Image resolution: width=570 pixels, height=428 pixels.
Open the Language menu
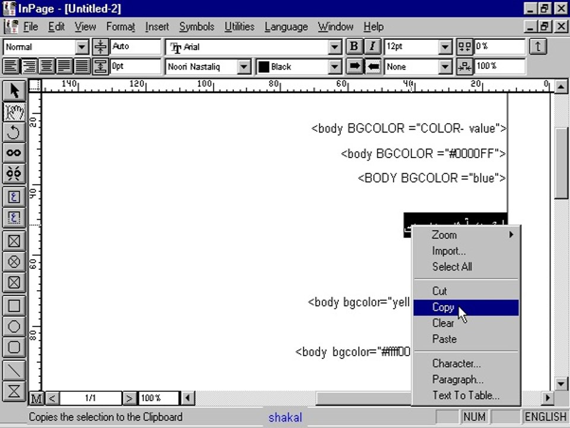(286, 27)
